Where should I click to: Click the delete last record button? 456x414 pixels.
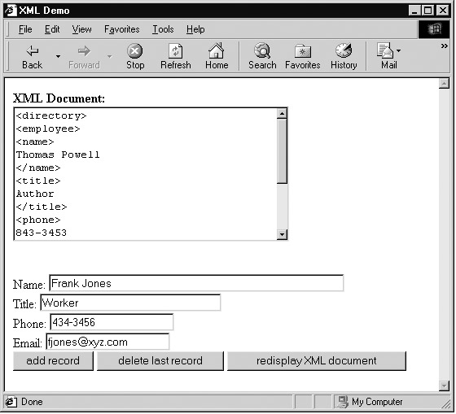160,361
